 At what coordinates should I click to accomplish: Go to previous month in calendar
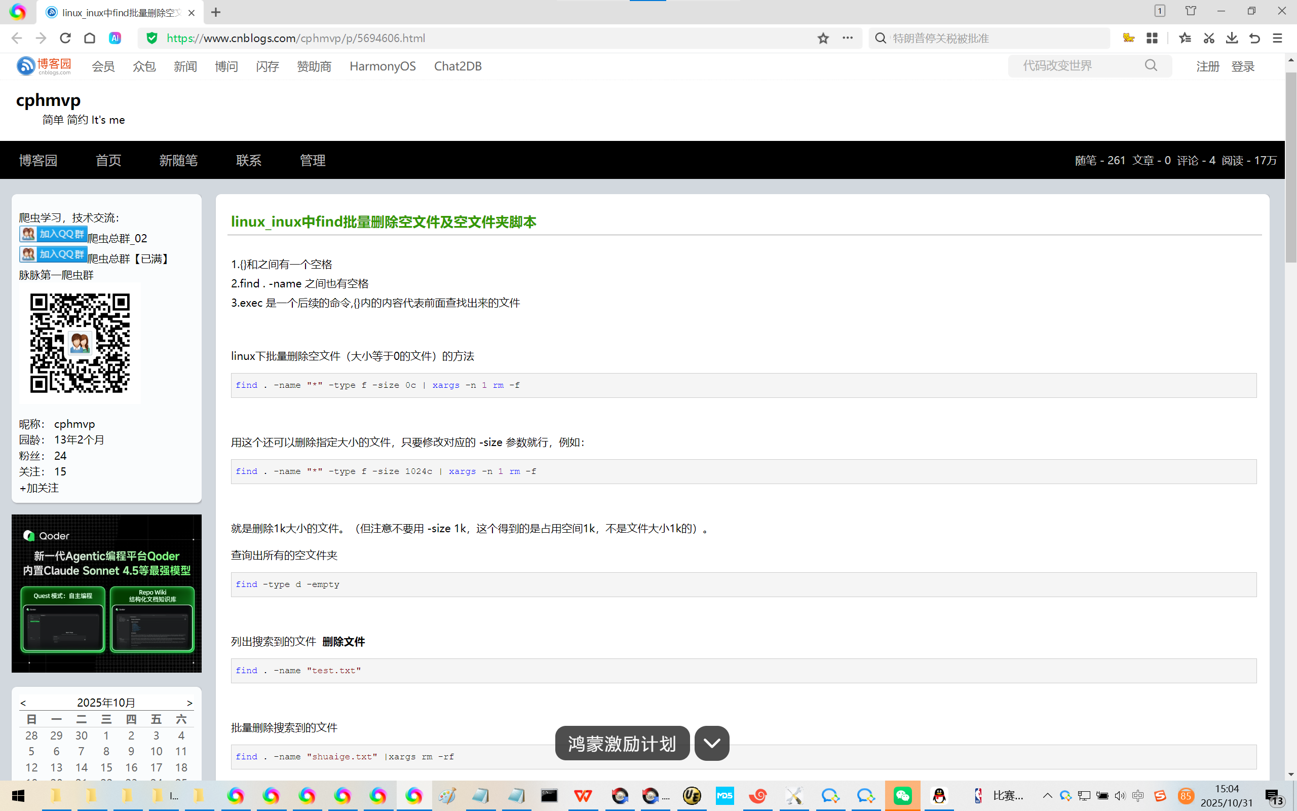[x=23, y=703]
